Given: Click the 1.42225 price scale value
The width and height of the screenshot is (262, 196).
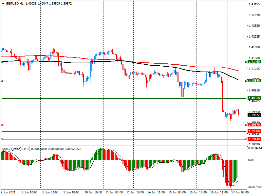Looking at the screenshot, I should (x=254, y=37).
